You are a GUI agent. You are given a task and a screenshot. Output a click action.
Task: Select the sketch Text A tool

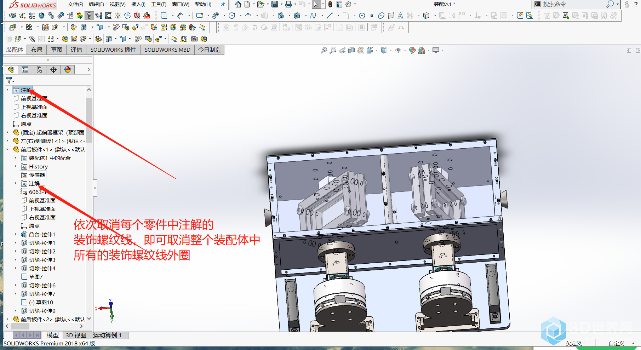coord(400,16)
